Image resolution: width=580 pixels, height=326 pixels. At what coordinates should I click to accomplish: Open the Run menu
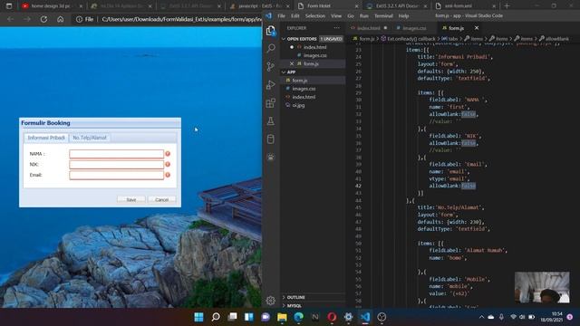coord(364,16)
